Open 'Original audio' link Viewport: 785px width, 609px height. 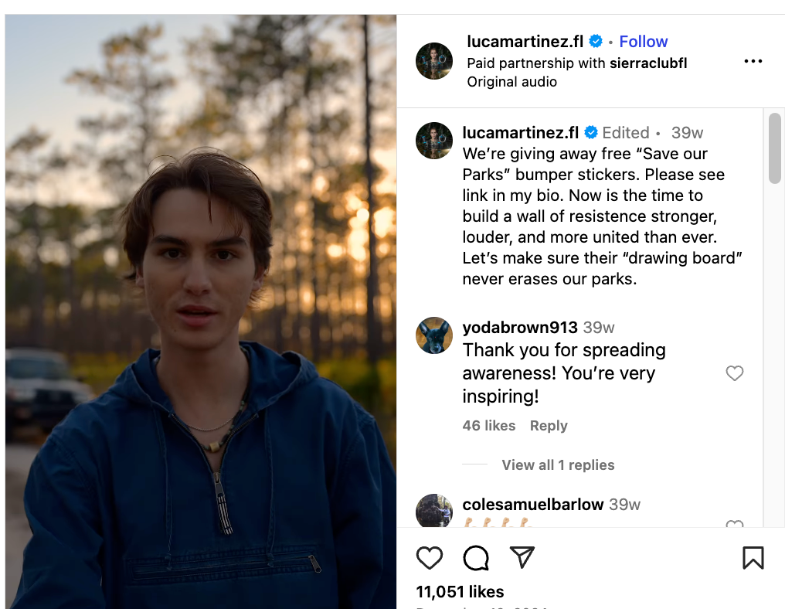pos(511,82)
